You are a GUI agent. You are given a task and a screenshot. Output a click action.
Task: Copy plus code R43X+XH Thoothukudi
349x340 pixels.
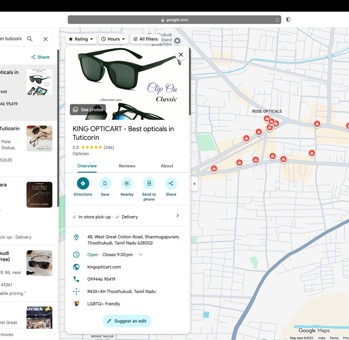121,291
